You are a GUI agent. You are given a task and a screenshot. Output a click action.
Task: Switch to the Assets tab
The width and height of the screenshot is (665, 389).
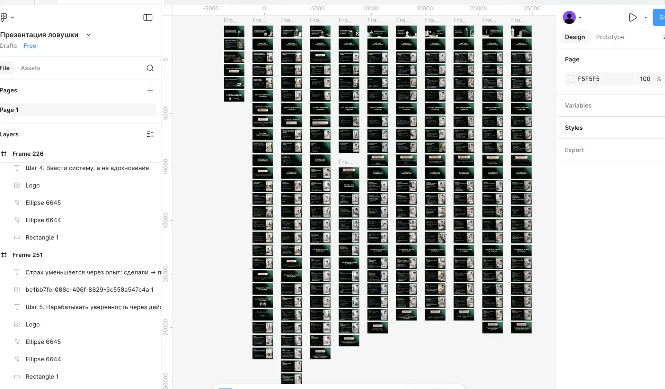(x=30, y=68)
